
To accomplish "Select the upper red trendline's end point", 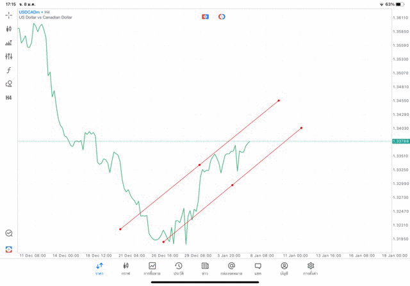I will [x=279, y=100].
